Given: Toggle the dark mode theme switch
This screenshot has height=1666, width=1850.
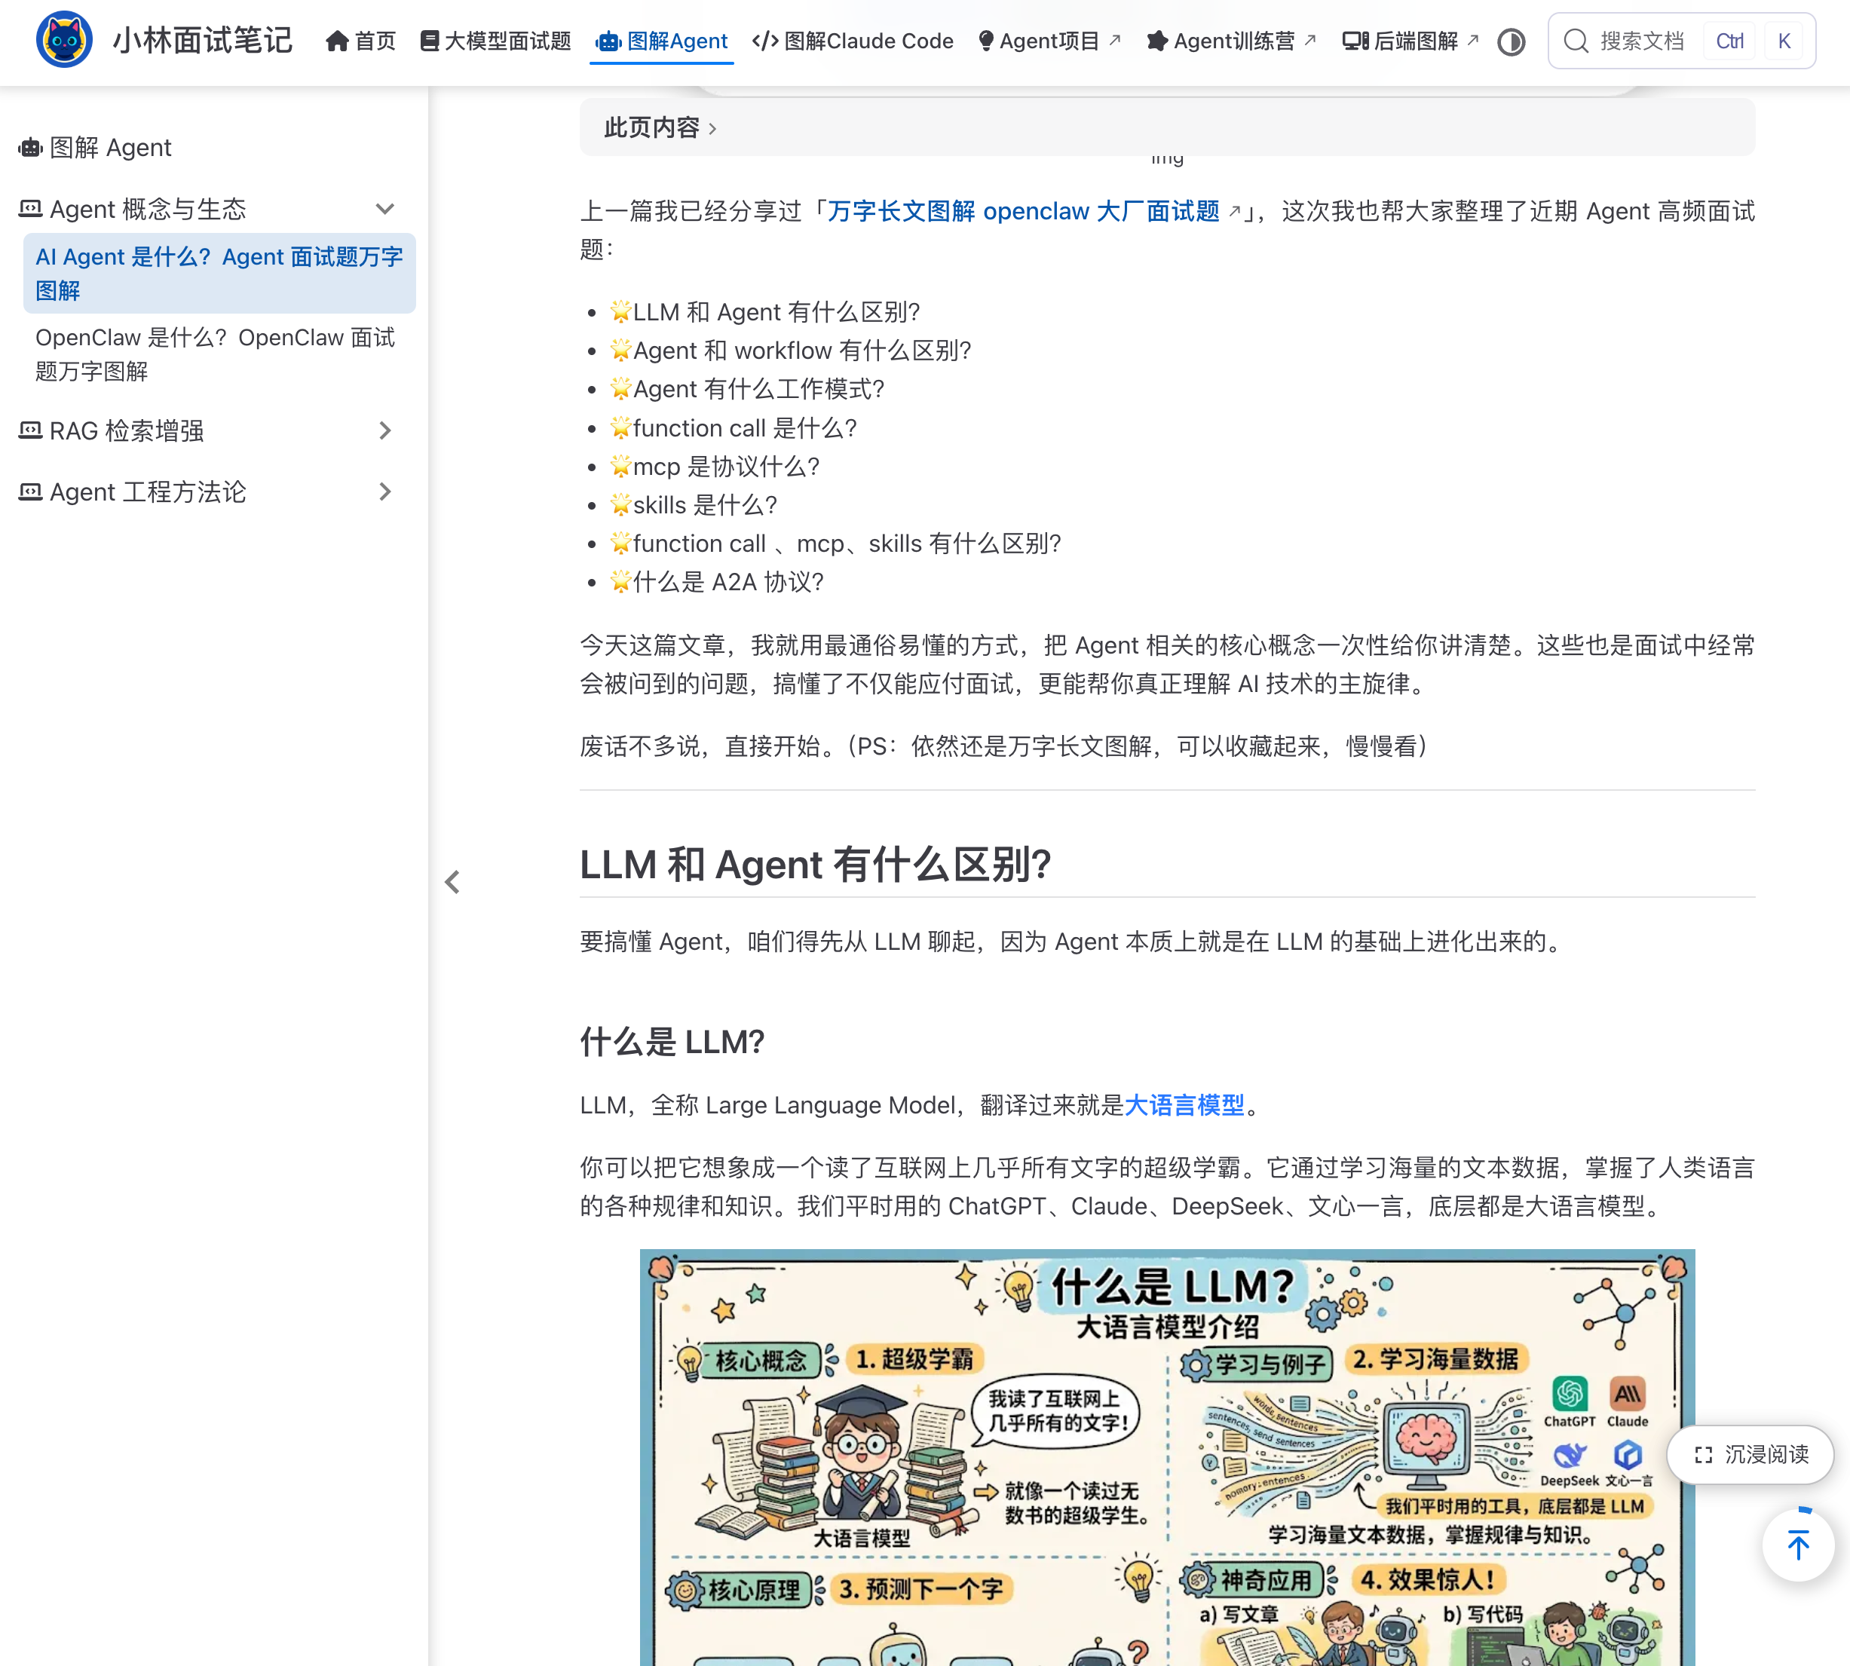Looking at the screenshot, I should pyautogui.click(x=1512, y=42).
